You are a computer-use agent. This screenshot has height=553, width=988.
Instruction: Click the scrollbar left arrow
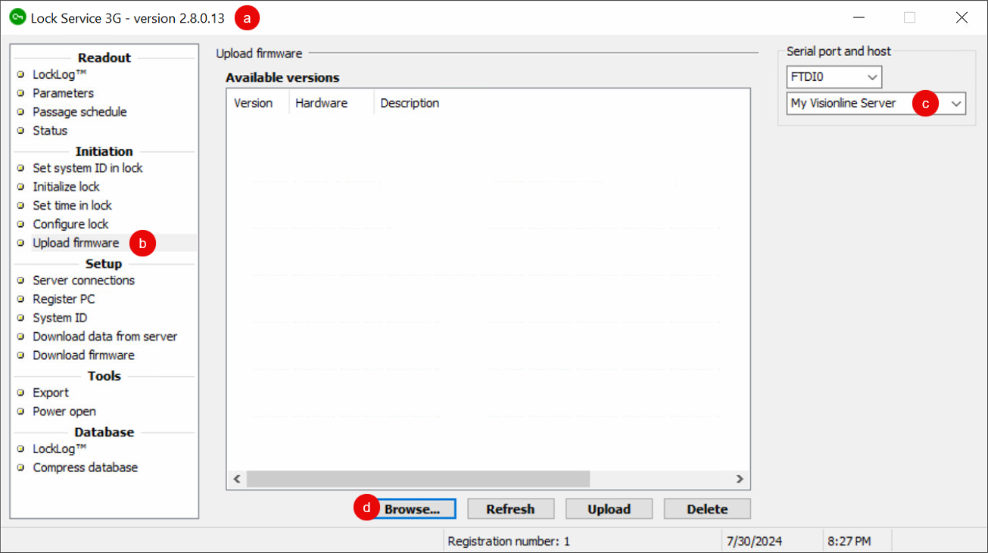tap(236, 480)
